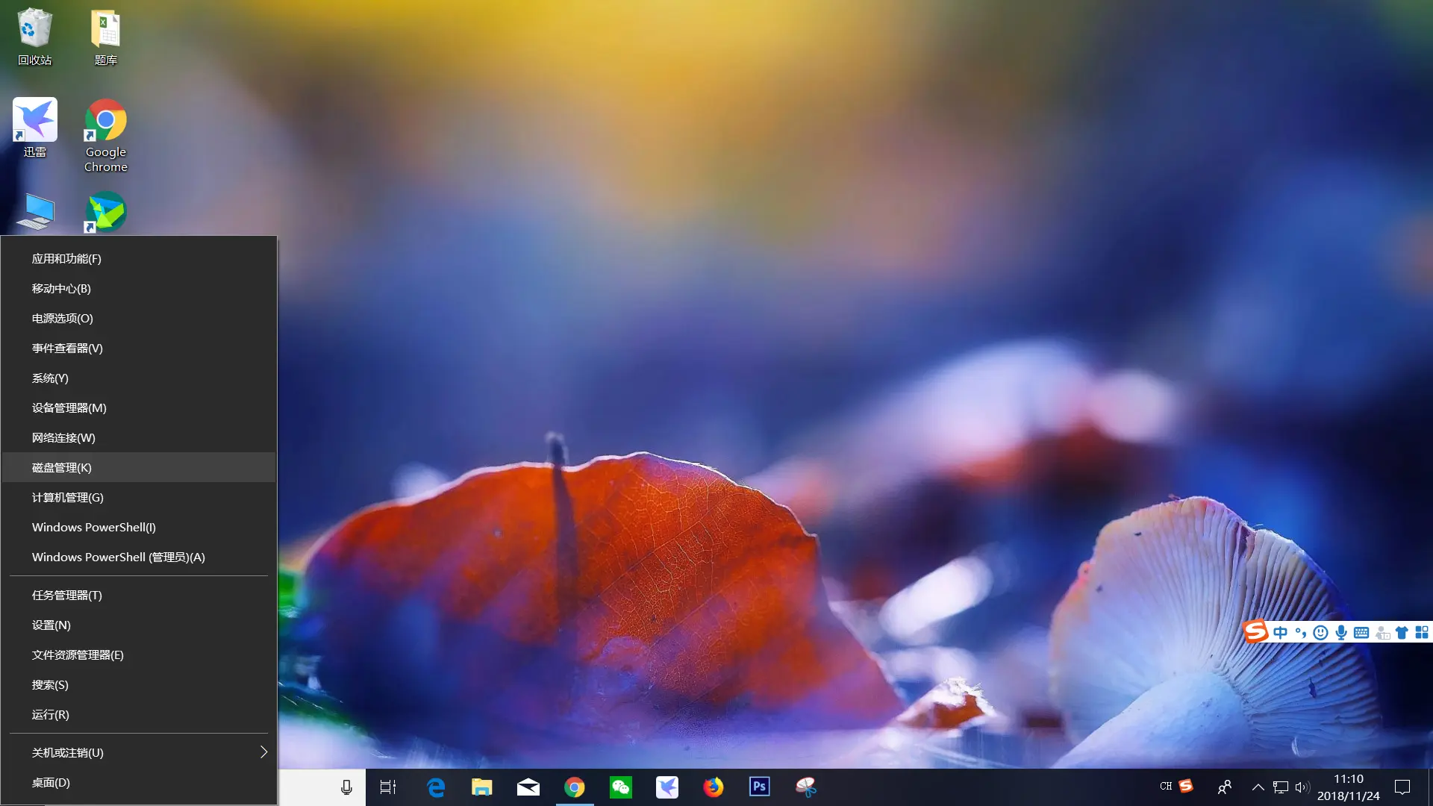Screen dimensions: 1433x806
Task: Toggle Sogou punctuation mode button
Action: pos(1301,633)
